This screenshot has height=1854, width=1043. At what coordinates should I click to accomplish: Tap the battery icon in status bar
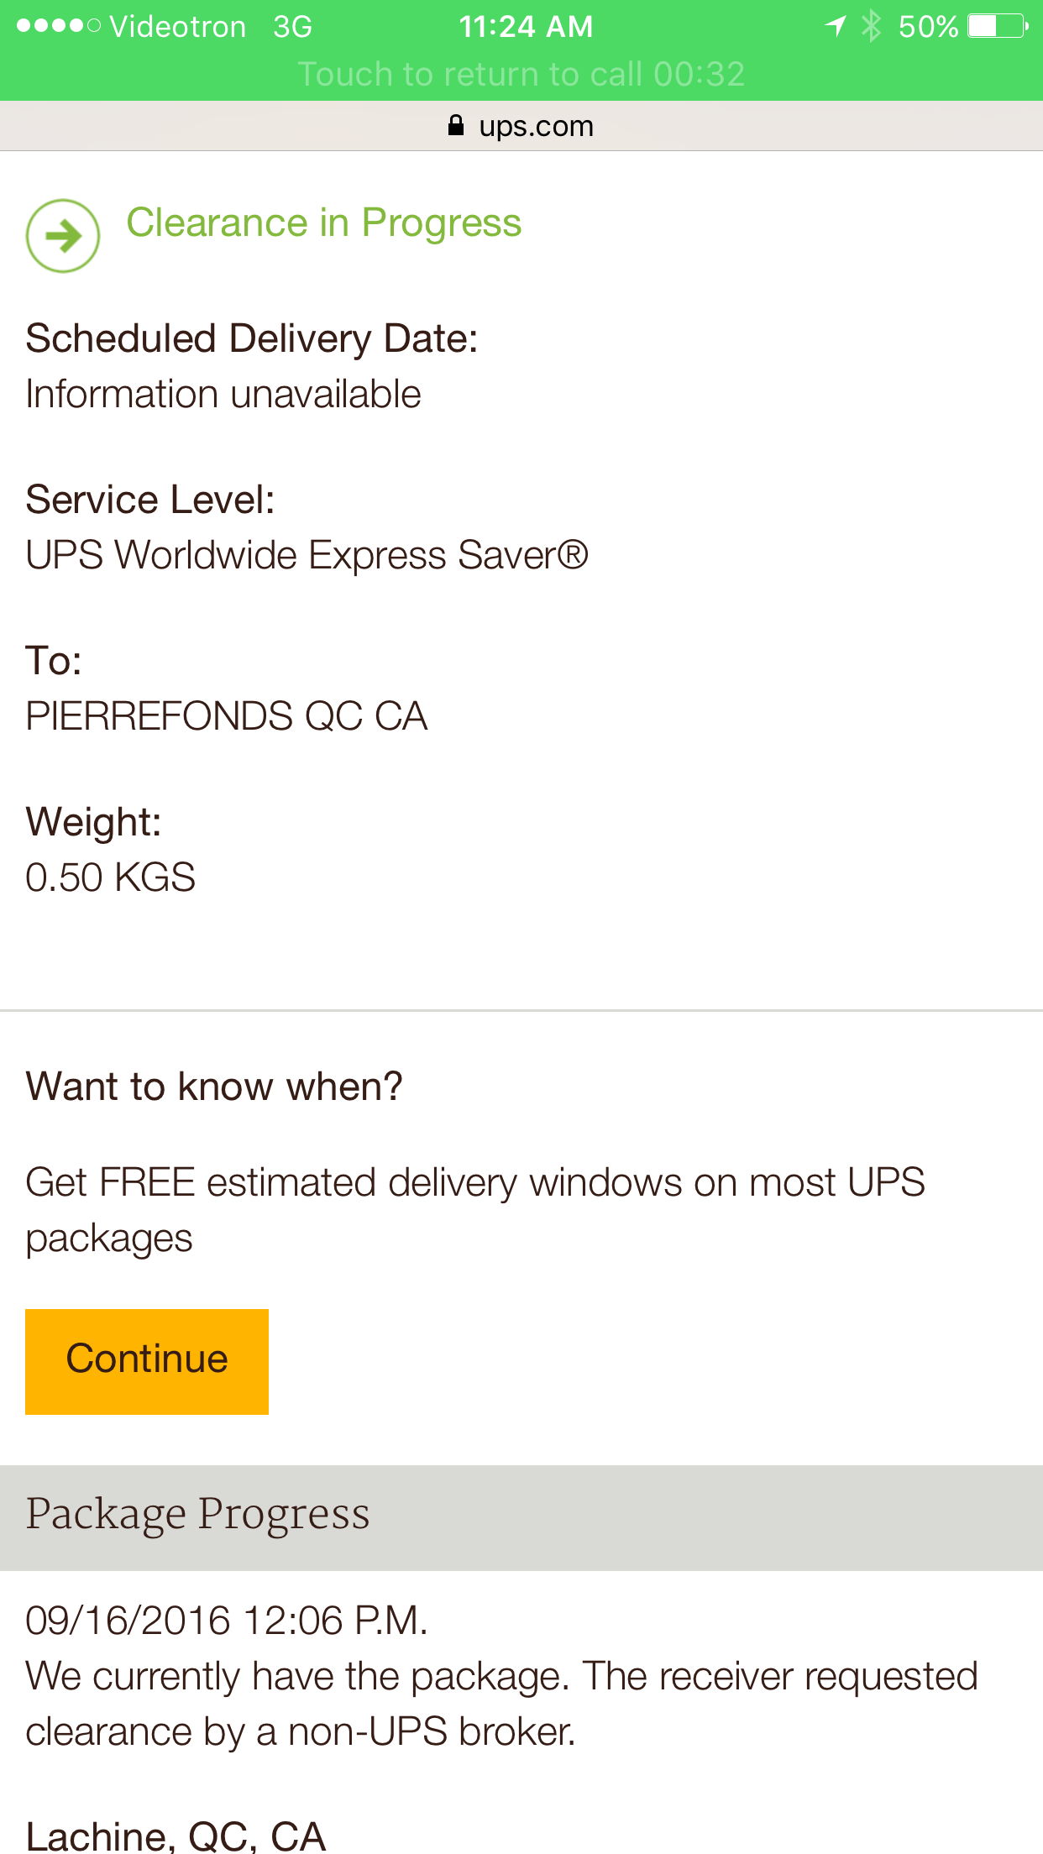pyautogui.click(x=998, y=27)
